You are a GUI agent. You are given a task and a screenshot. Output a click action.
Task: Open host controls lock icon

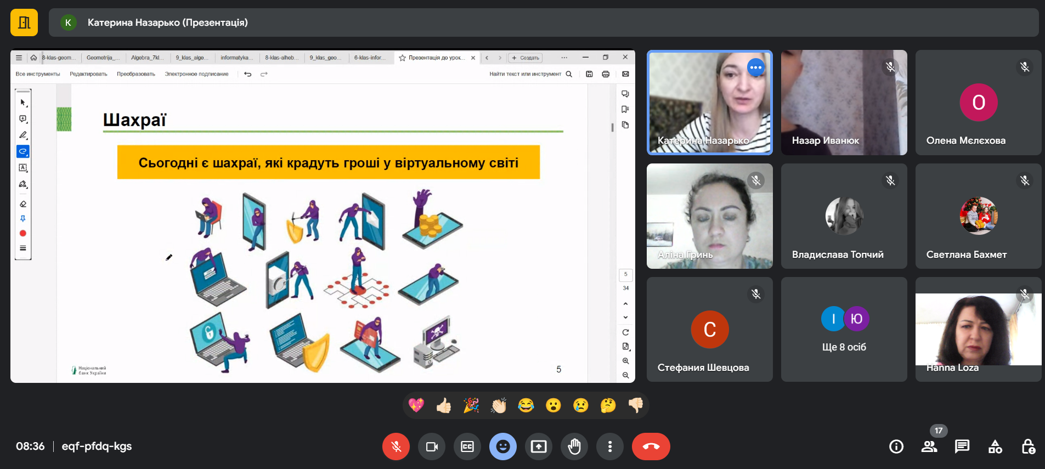click(1028, 447)
